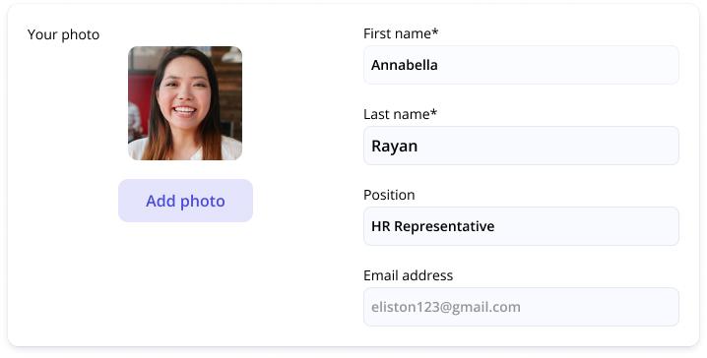The image size is (707, 358).
Task: Click the Add photo button
Action: pos(185,201)
